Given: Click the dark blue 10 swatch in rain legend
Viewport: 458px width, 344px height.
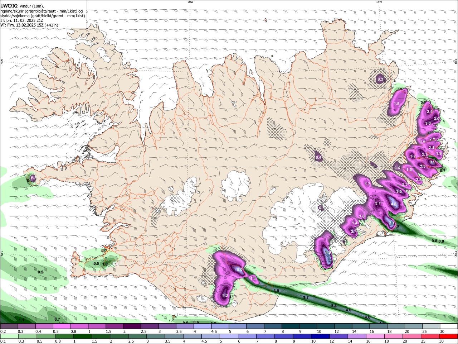Looking at the screenshot, I should click(x=320, y=336).
